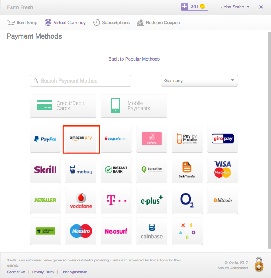The height and width of the screenshot is (278, 271).
Task: Choose the pink T-Mobile Telekom tile
Action: tap(116, 200)
